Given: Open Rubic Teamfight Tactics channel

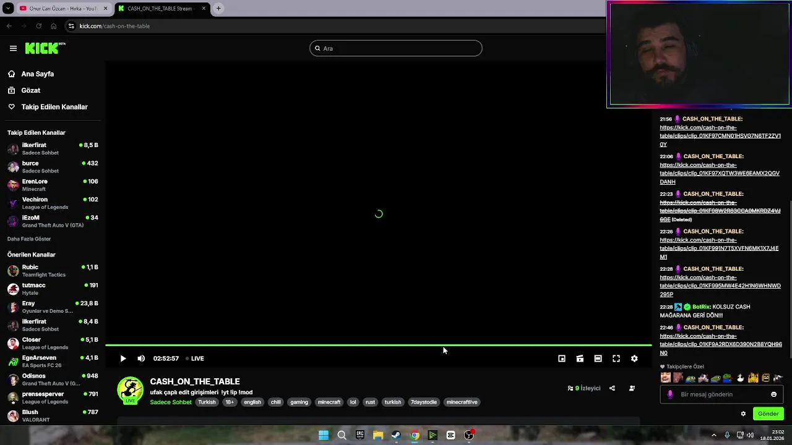Looking at the screenshot, I should pos(53,271).
